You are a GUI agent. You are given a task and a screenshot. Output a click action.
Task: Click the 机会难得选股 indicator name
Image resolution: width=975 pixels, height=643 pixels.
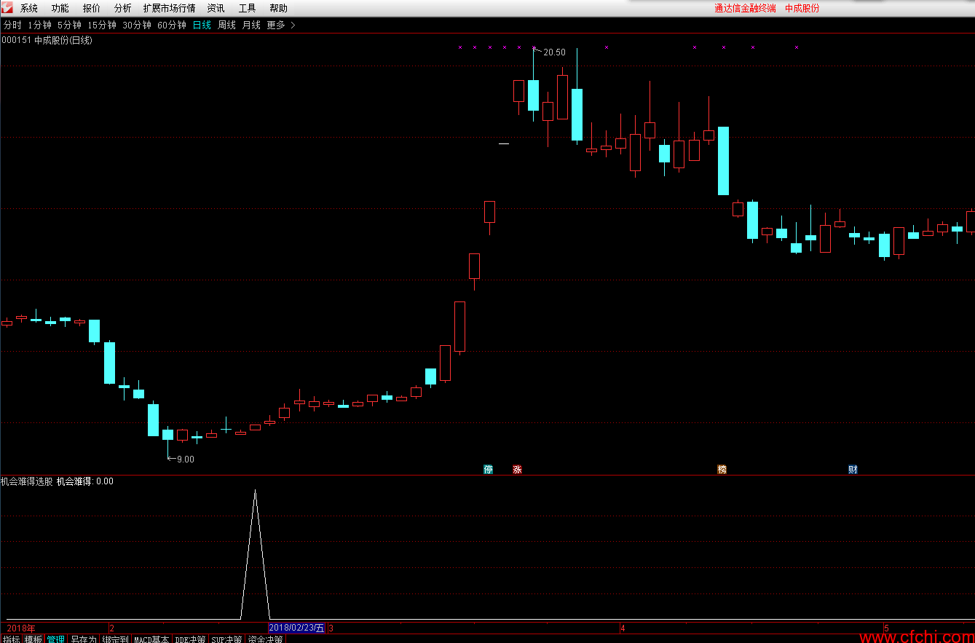pos(26,481)
